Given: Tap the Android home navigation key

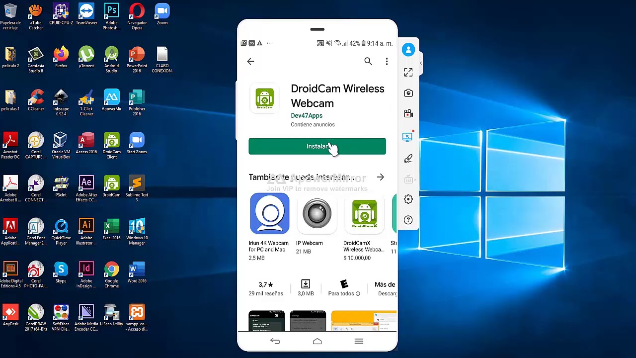Looking at the screenshot, I should tap(317, 342).
